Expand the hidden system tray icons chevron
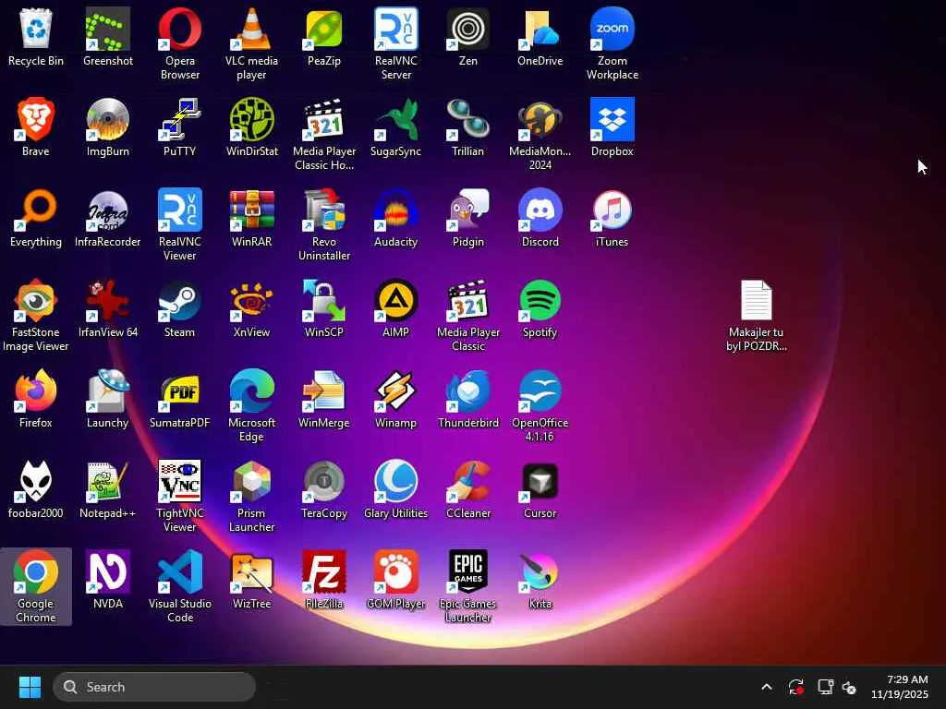946x709 pixels. coord(766,687)
